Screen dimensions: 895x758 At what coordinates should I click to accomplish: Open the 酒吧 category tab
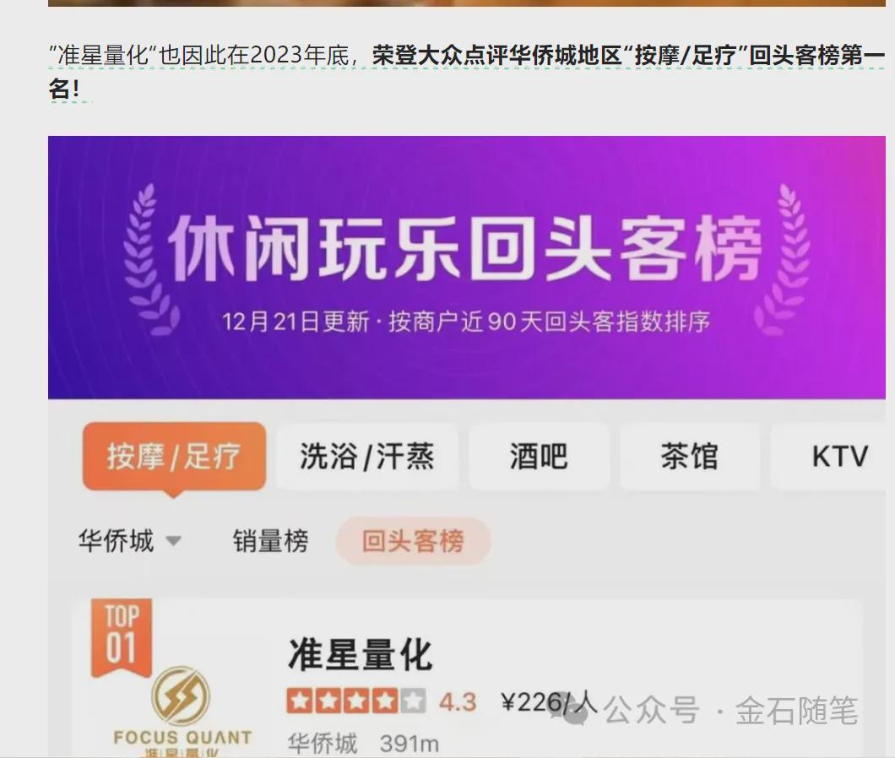[x=538, y=457]
